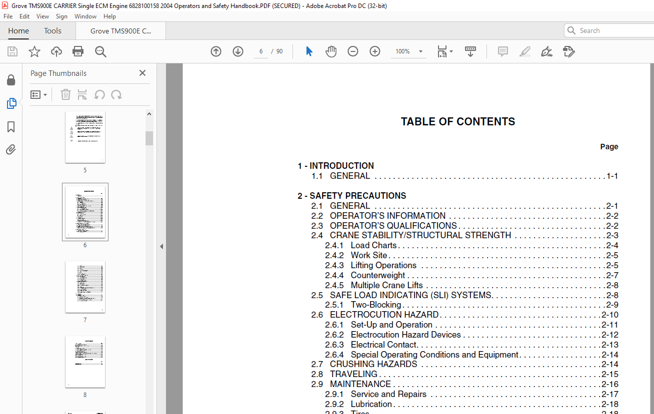Open the View menu
This screenshot has width=654, height=414.
42,16
